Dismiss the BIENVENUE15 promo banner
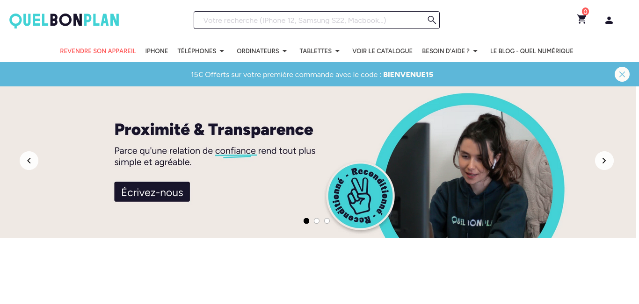639x304 pixels. tap(622, 74)
